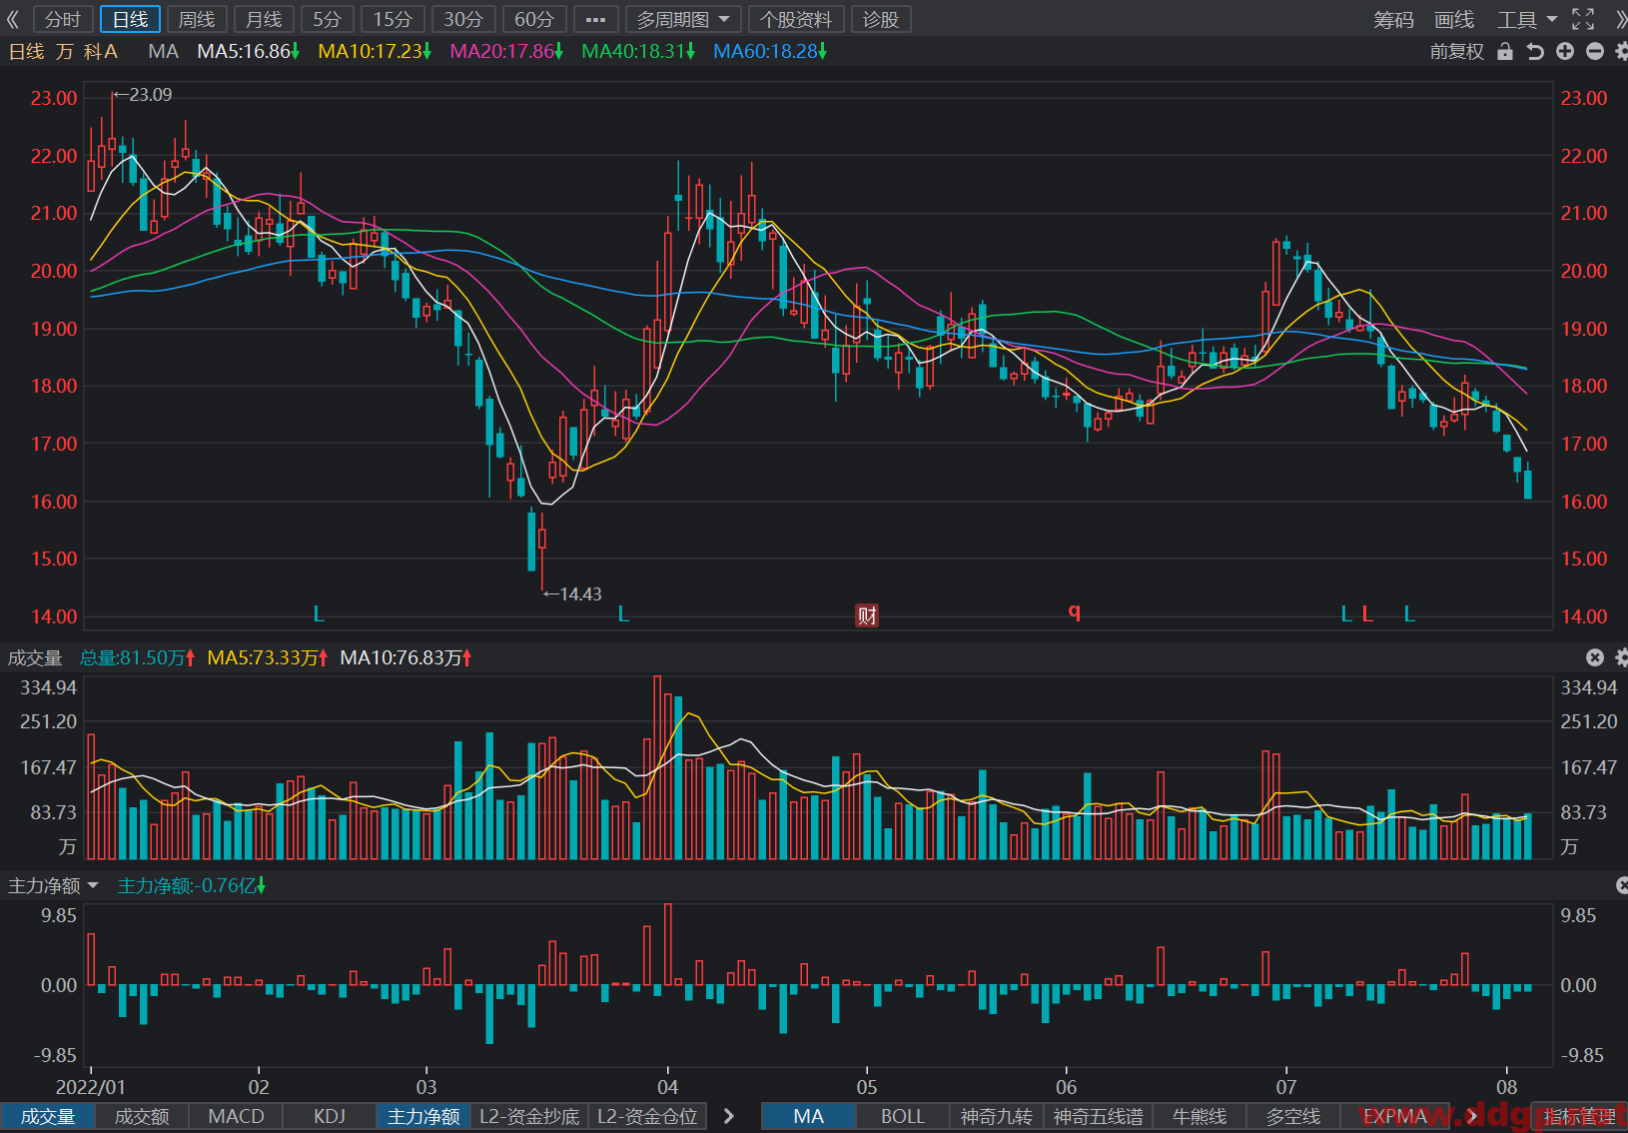Open main chart settings gear
The height and width of the screenshot is (1133, 1628).
click(1621, 51)
